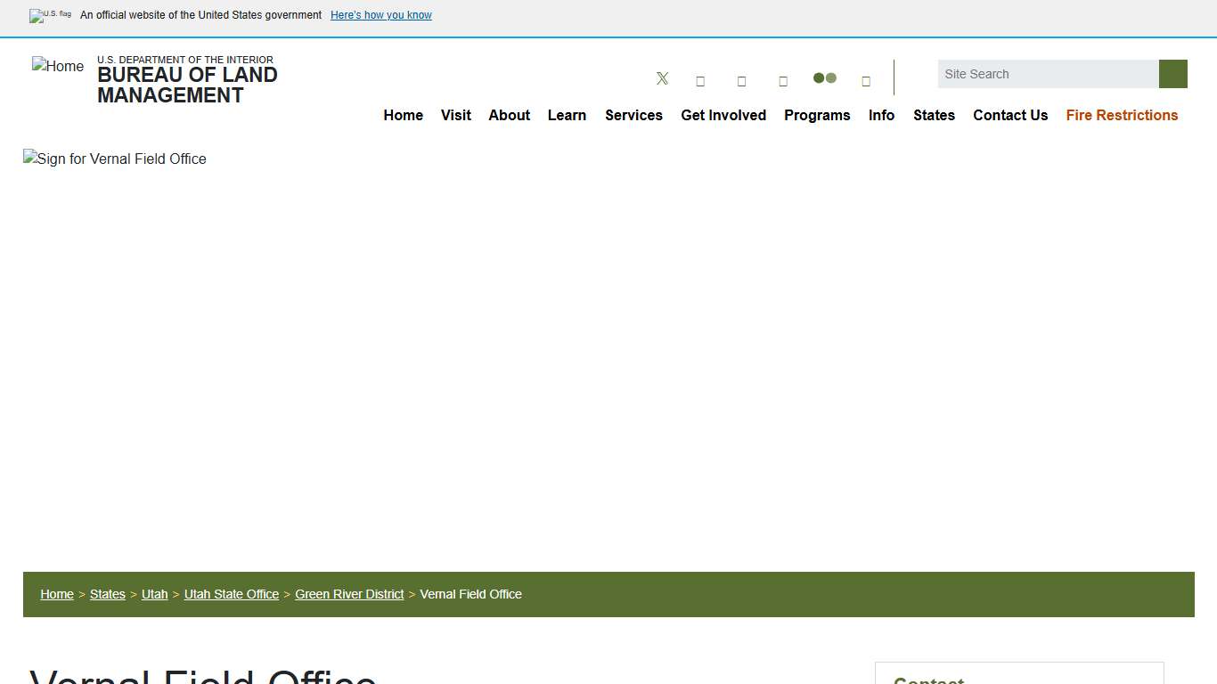
Task: Open the Services navigation dropdown
Action: pos(633,115)
